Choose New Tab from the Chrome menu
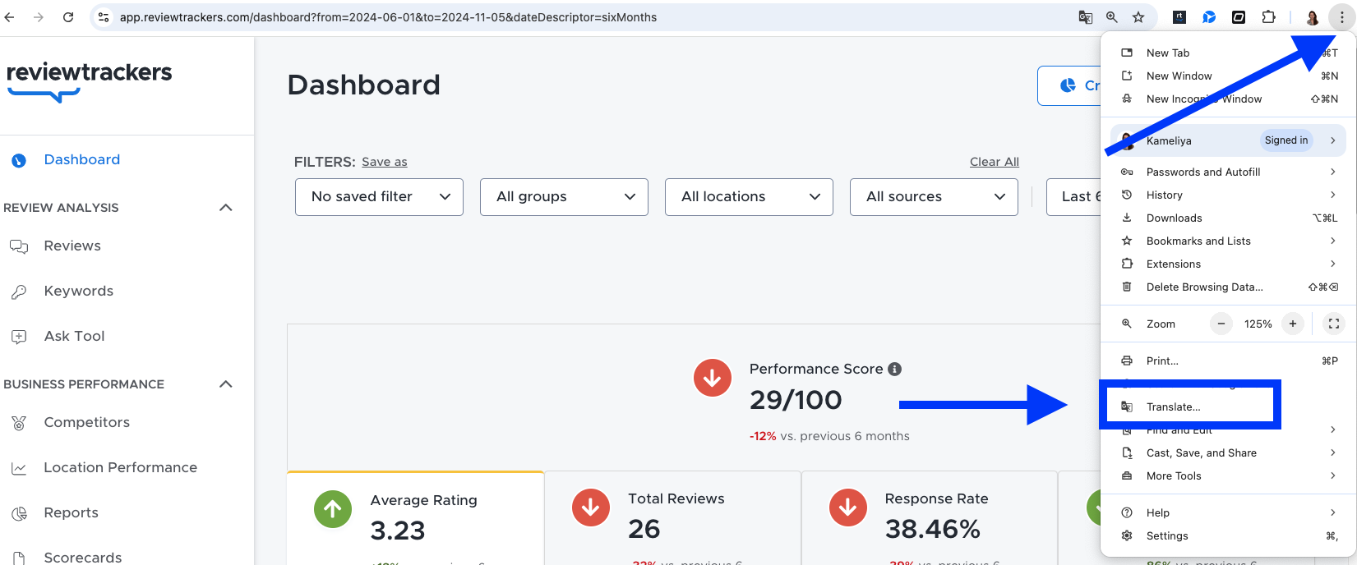1357x565 pixels. click(1229, 53)
